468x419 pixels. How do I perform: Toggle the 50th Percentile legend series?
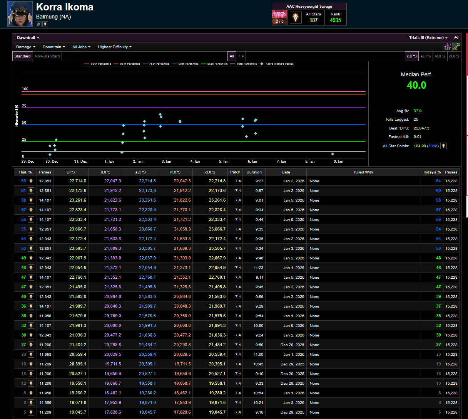186,64
